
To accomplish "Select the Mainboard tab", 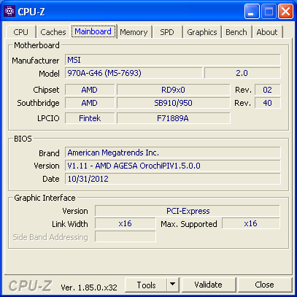I will pyautogui.click(x=93, y=31).
